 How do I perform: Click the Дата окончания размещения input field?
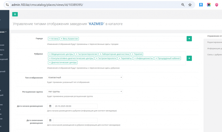tap(75, 120)
